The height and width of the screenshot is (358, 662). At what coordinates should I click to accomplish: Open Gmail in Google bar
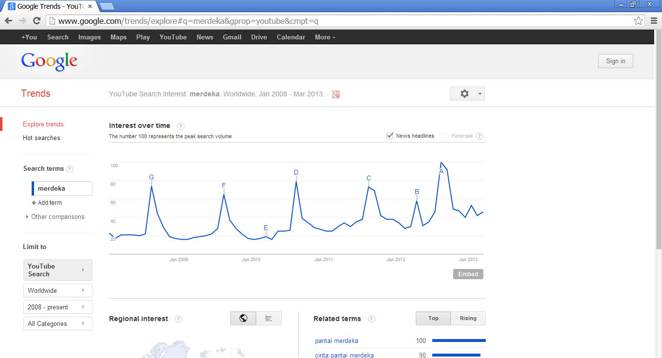[232, 37]
